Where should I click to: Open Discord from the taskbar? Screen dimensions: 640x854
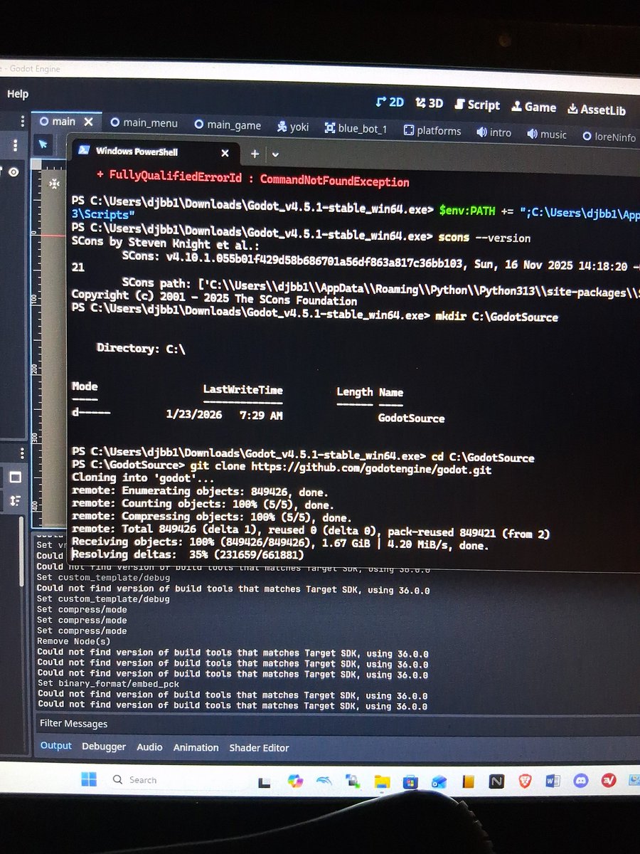tap(581, 781)
